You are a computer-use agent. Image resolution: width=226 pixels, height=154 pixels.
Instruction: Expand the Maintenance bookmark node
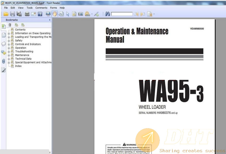point(9,55)
